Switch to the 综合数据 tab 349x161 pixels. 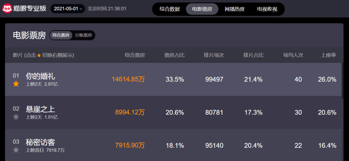coord(170,9)
